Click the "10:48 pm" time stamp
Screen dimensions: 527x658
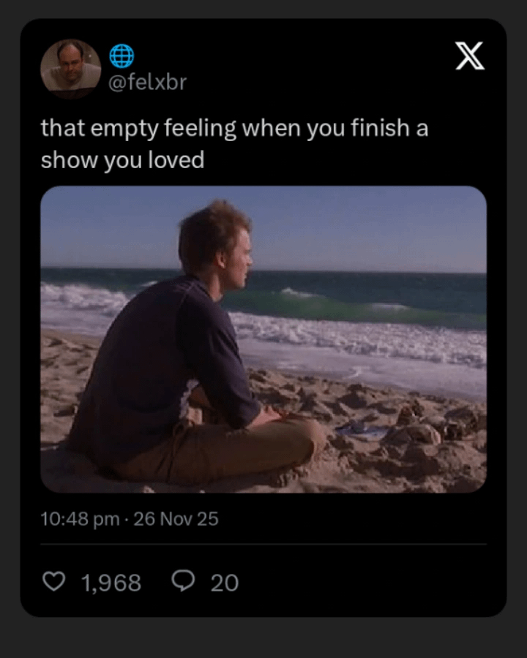point(80,519)
